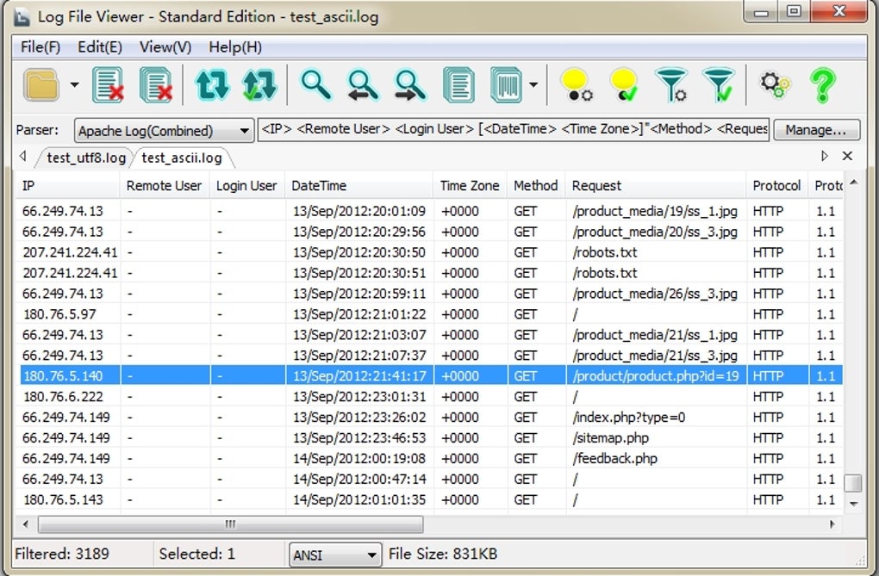Viewport: 879px width, 576px height.
Task: Open help with green question mark
Action: pos(822,85)
